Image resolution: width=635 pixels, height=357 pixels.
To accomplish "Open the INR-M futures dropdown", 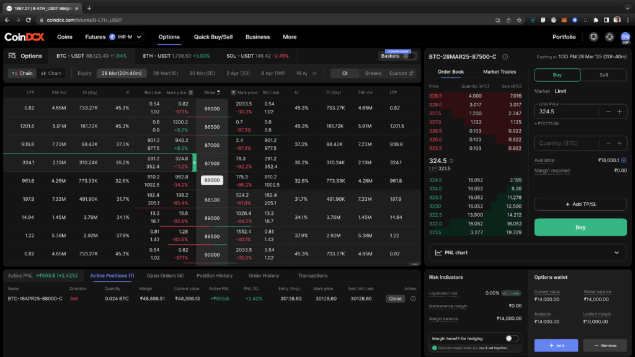I will click(125, 37).
